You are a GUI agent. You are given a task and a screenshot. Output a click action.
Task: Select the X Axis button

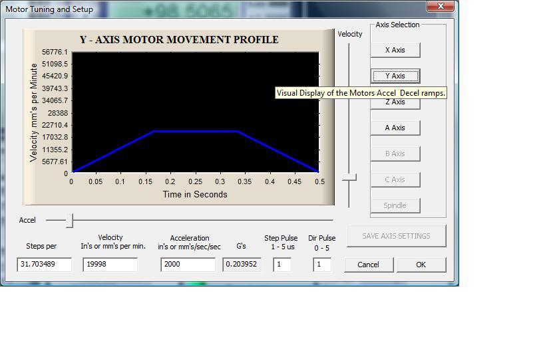tap(395, 50)
